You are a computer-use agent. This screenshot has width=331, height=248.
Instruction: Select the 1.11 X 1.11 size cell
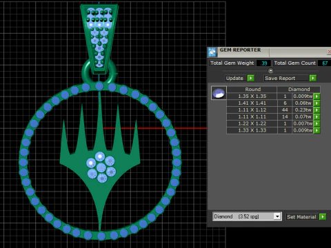click(252, 117)
